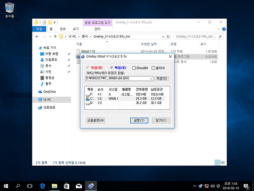Viewport: 254px width, 191px height.
Task: Expand the ribbon with the chevron
Action: coord(218,29)
